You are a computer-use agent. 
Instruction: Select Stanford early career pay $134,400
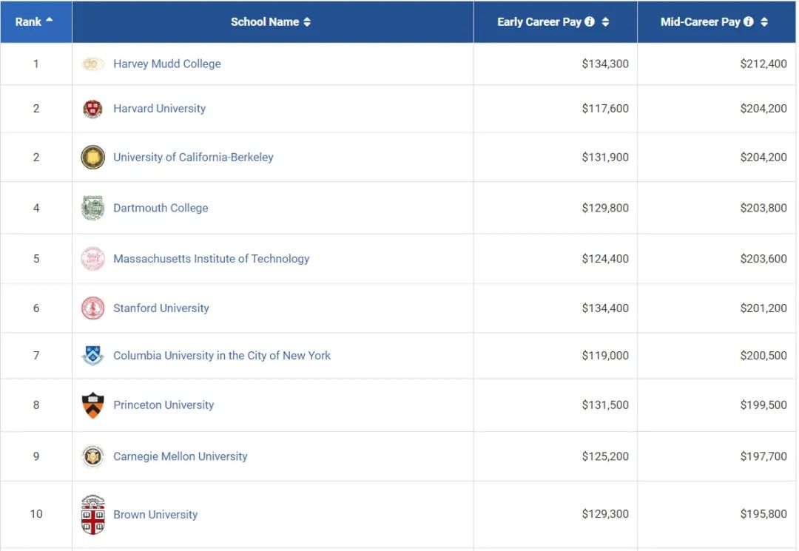605,308
